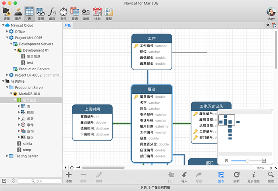Switch to 图表 diagram view

click(221, 177)
